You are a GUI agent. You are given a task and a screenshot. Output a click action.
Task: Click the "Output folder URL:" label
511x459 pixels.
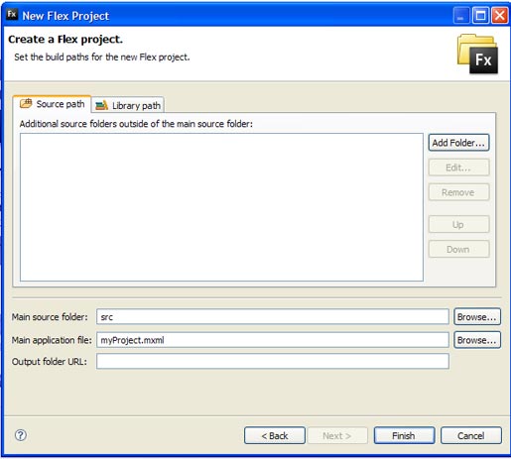[x=50, y=362]
